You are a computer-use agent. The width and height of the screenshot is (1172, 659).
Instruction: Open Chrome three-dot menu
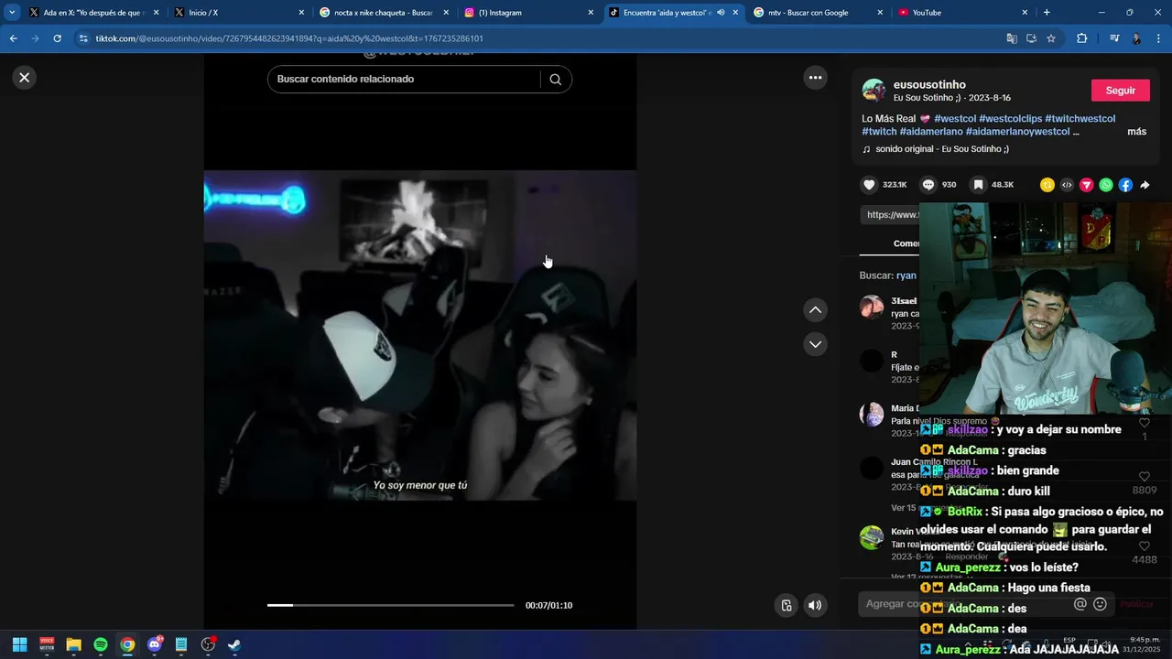[x=1158, y=38]
